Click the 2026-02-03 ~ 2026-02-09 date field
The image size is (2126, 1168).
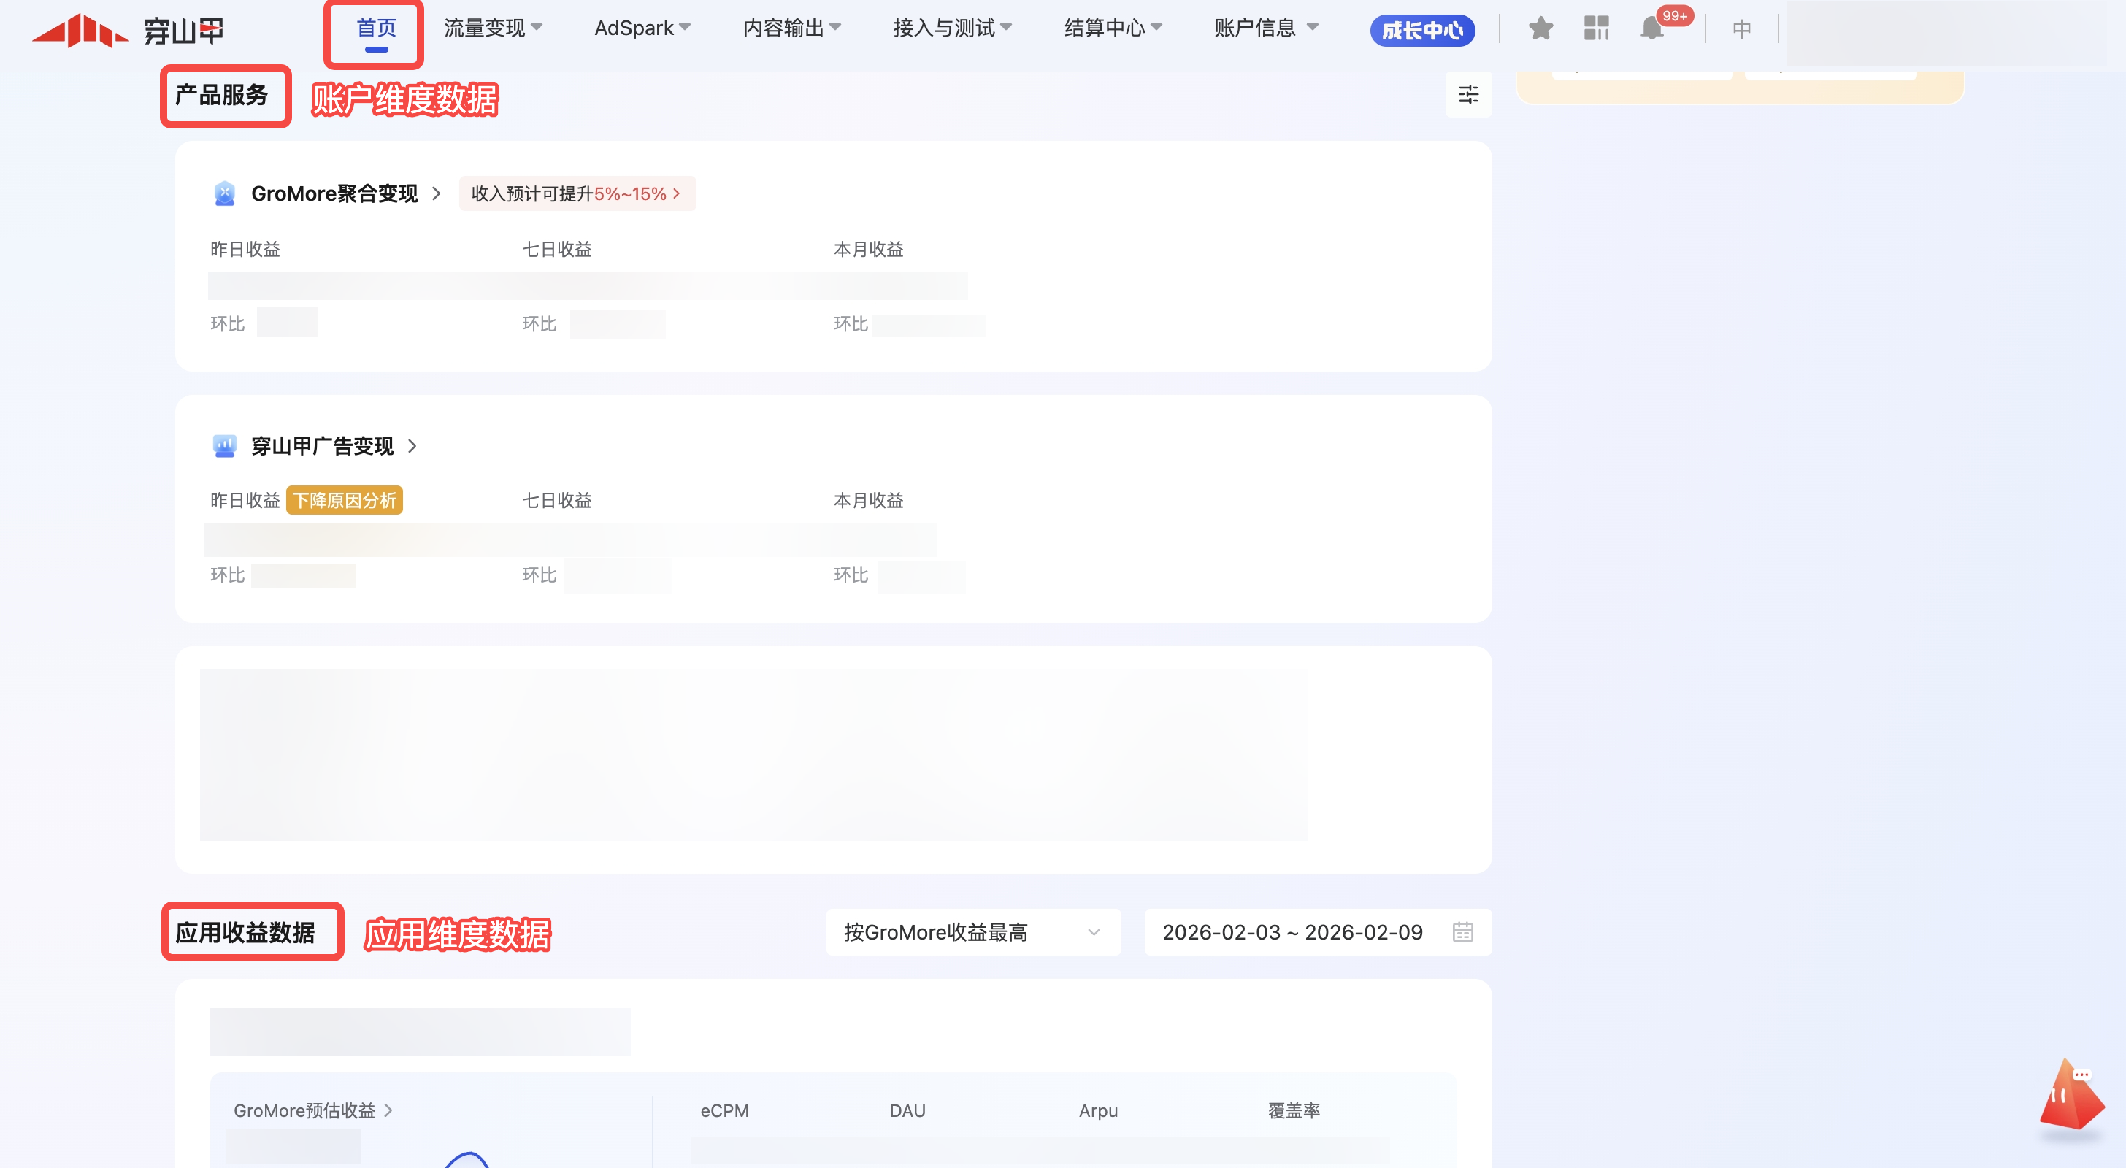pyautogui.click(x=1292, y=932)
